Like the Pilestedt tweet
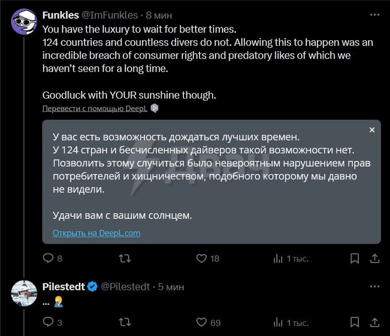This screenshot has width=390, height=336. click(202, 322)
